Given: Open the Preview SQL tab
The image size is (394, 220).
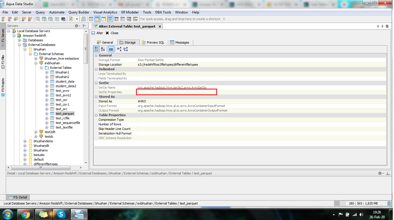Looking at the screenshot, I should point(153,42).
